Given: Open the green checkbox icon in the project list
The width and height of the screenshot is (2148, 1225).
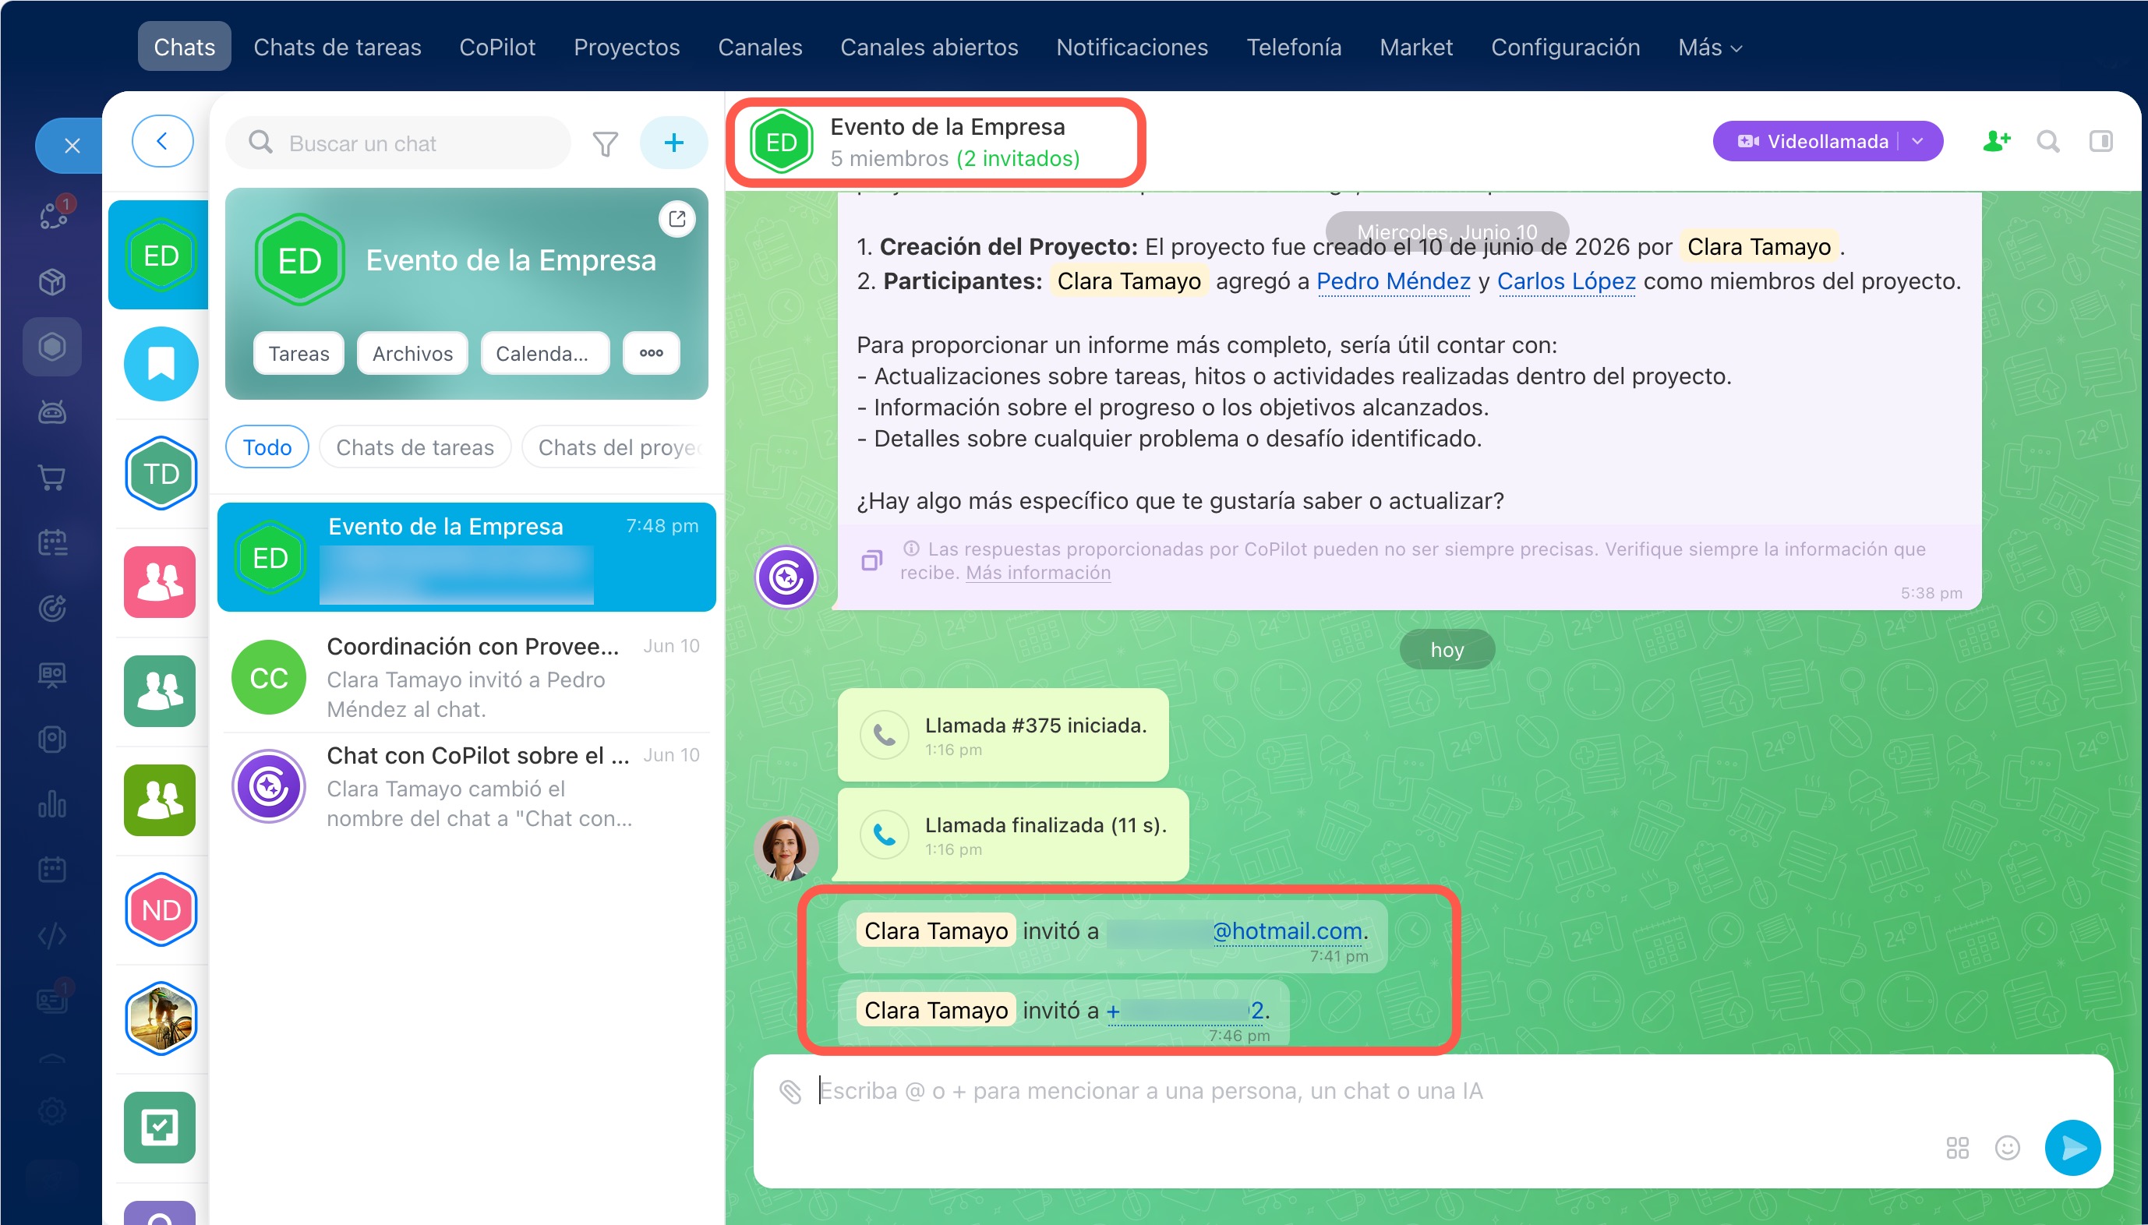Looking at the screenshot, I should 160,1128.
